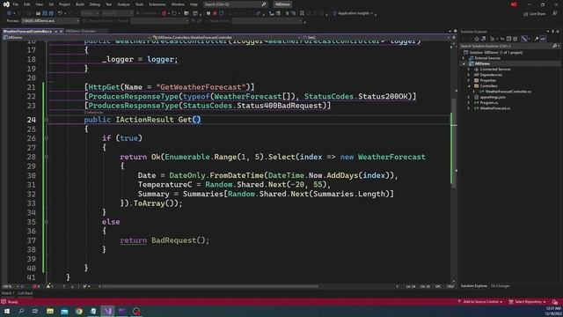Switch to Git Changes tab

pyautogui.click(x=500, y=286)
